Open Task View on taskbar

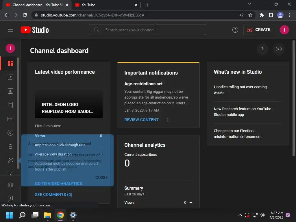pos(35,215)
